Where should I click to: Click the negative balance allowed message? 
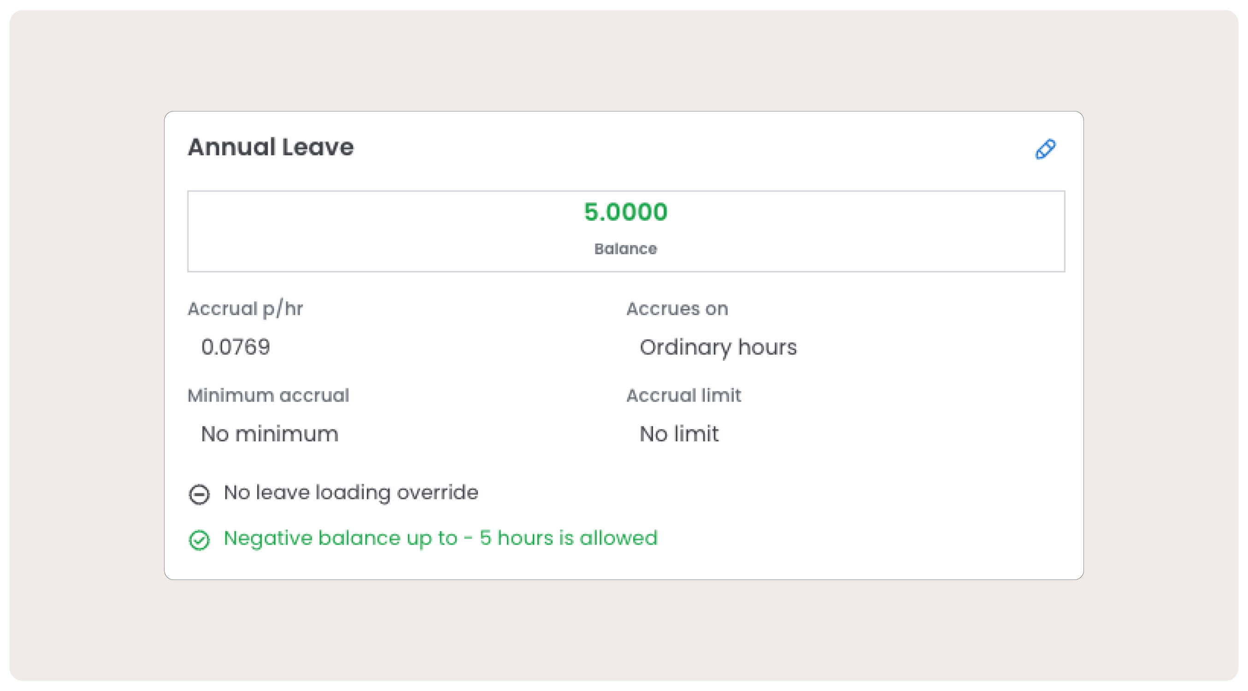[441, 538]
